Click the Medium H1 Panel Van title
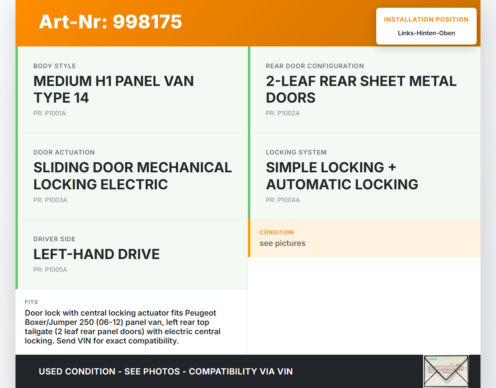 tap(114, 89)
